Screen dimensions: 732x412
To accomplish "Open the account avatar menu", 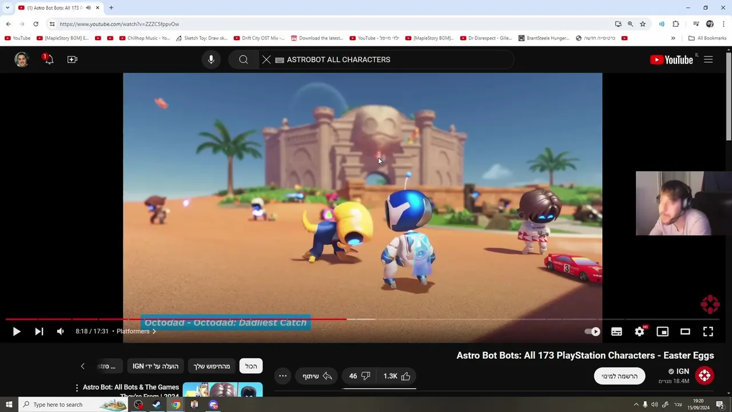I will click(x=22, y=60).
